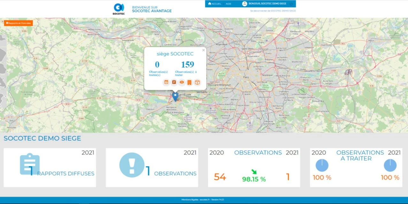Click BONJOUR, SOCOTEC DEMO SIEGE label
Image resolution: width=408 pixels, height=204 pixels.
pos(267,4)
